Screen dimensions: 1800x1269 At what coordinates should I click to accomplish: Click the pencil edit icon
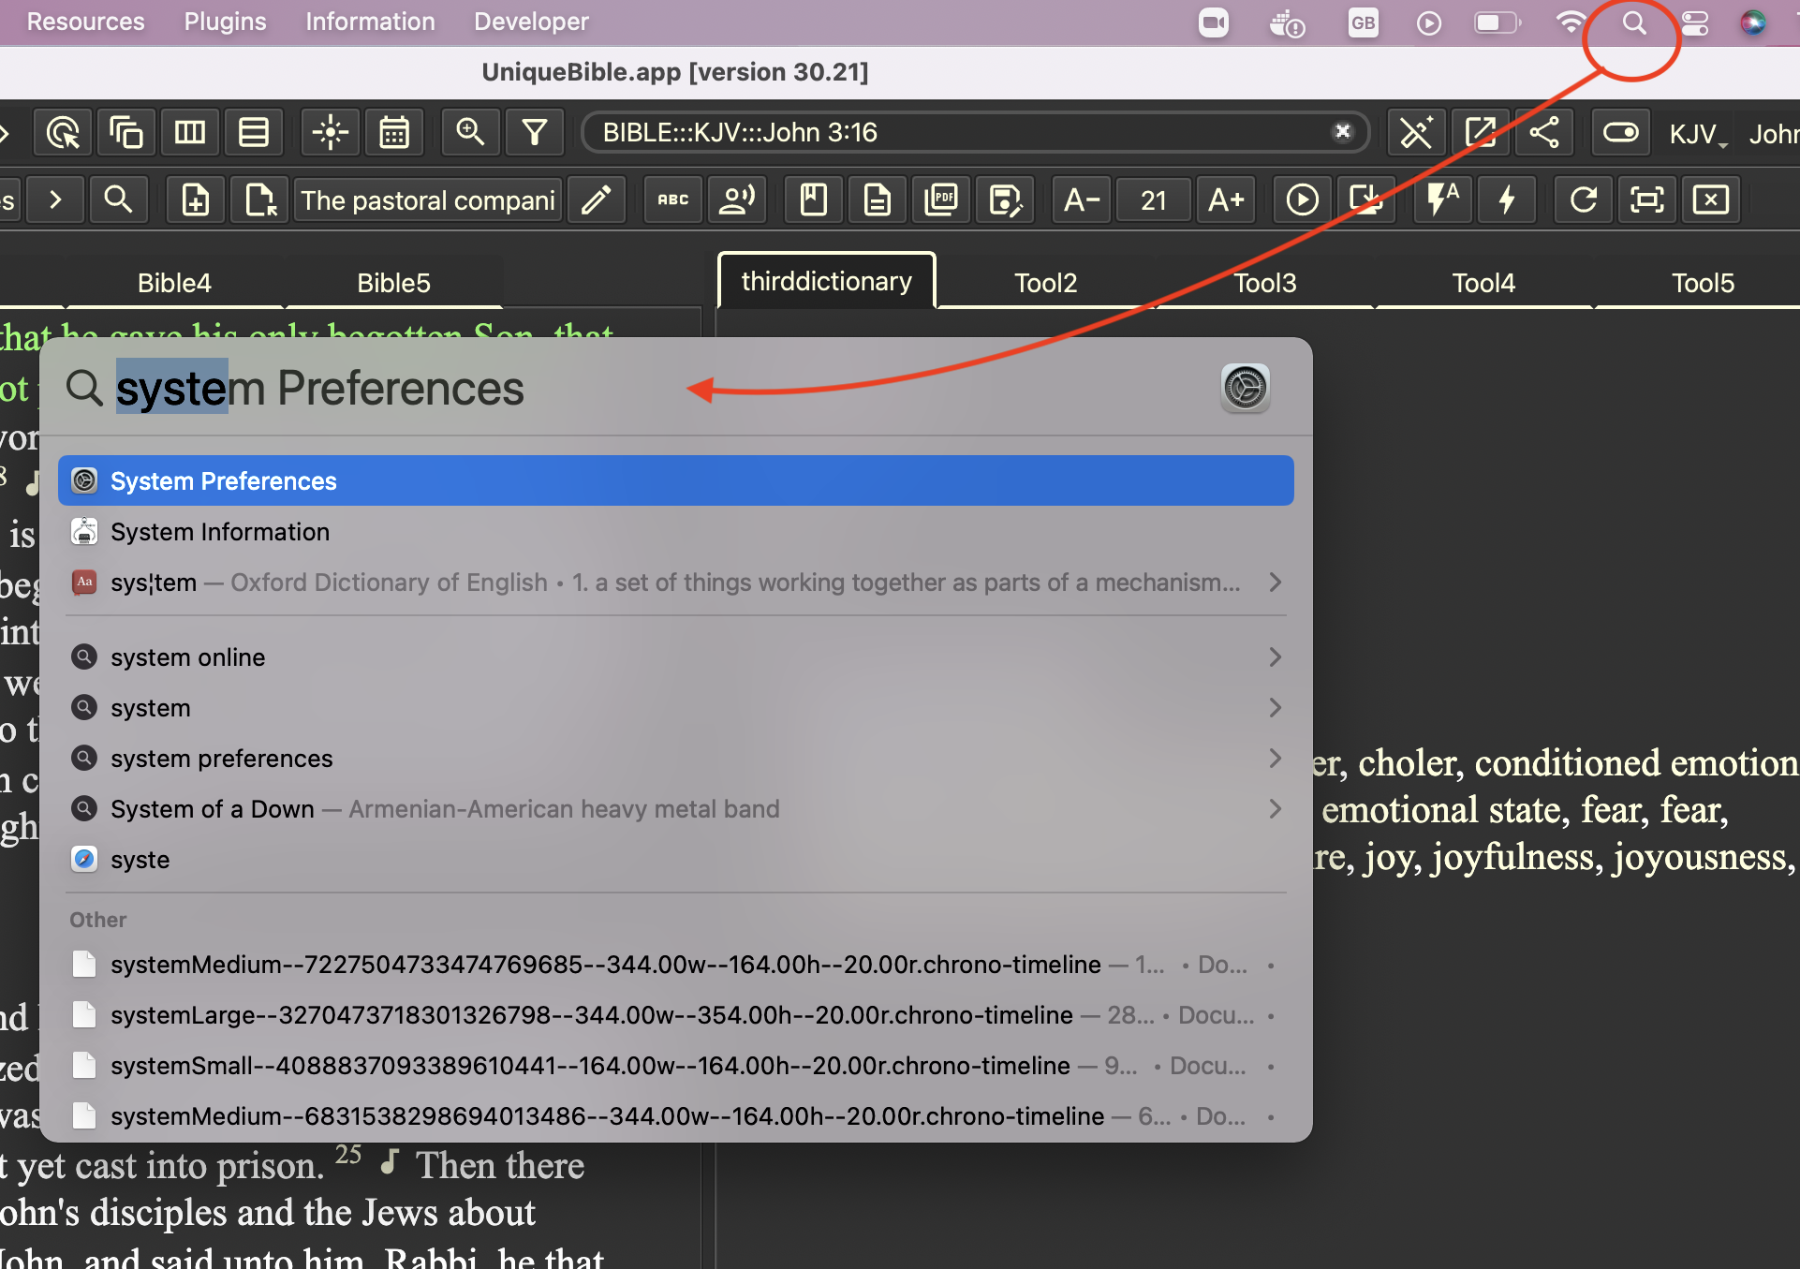[597, 199]
